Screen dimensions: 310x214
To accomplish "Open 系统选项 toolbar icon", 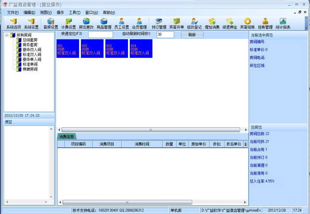I will pos(14,24).
